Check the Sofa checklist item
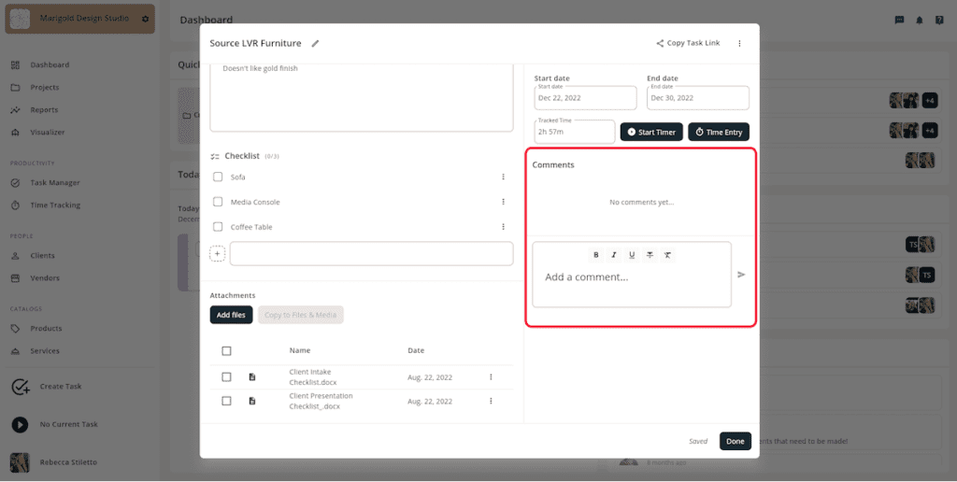 [x=218, y=177]
